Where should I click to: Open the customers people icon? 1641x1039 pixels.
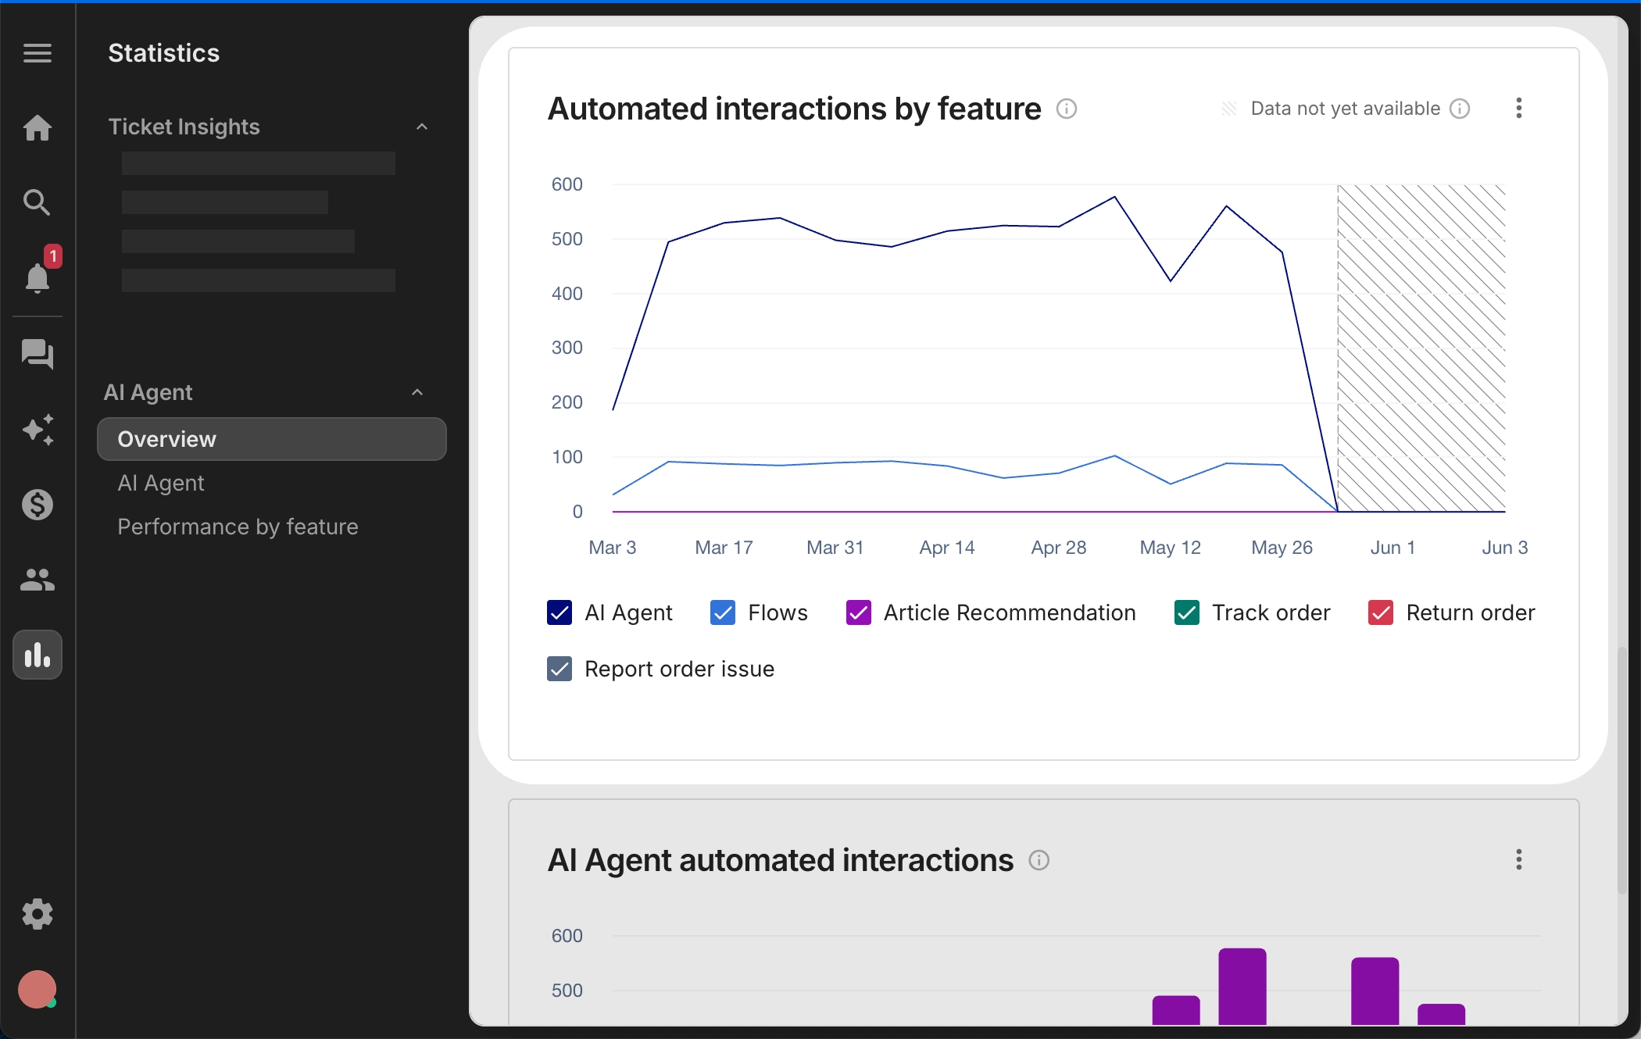[38, 580]
